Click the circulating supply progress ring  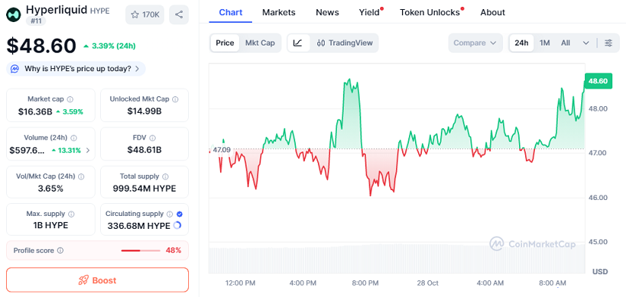tap(178, 226)
